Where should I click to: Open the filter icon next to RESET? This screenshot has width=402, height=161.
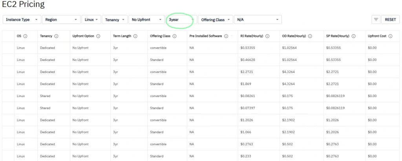[376, 20]
